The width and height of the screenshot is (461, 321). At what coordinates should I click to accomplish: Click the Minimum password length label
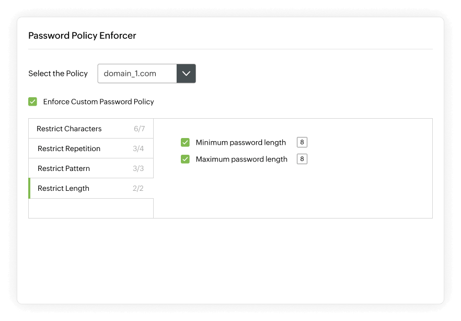pyautogui.click(x=240, y=142)
